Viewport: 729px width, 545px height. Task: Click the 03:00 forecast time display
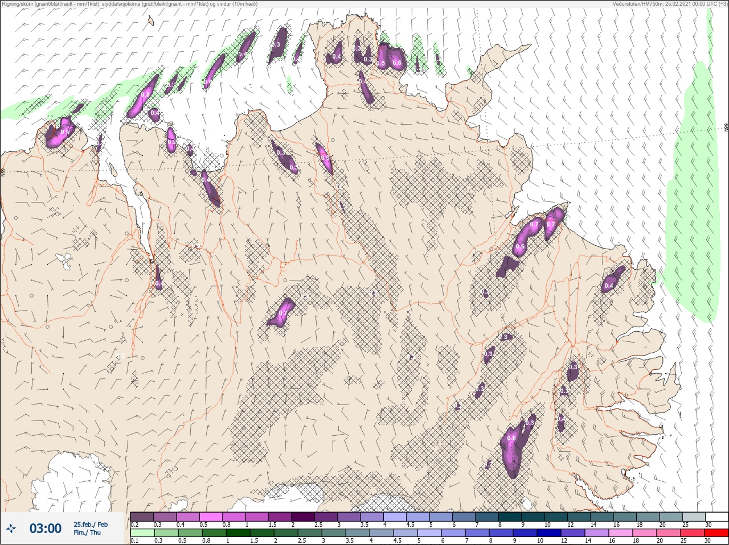coord(46,529)
